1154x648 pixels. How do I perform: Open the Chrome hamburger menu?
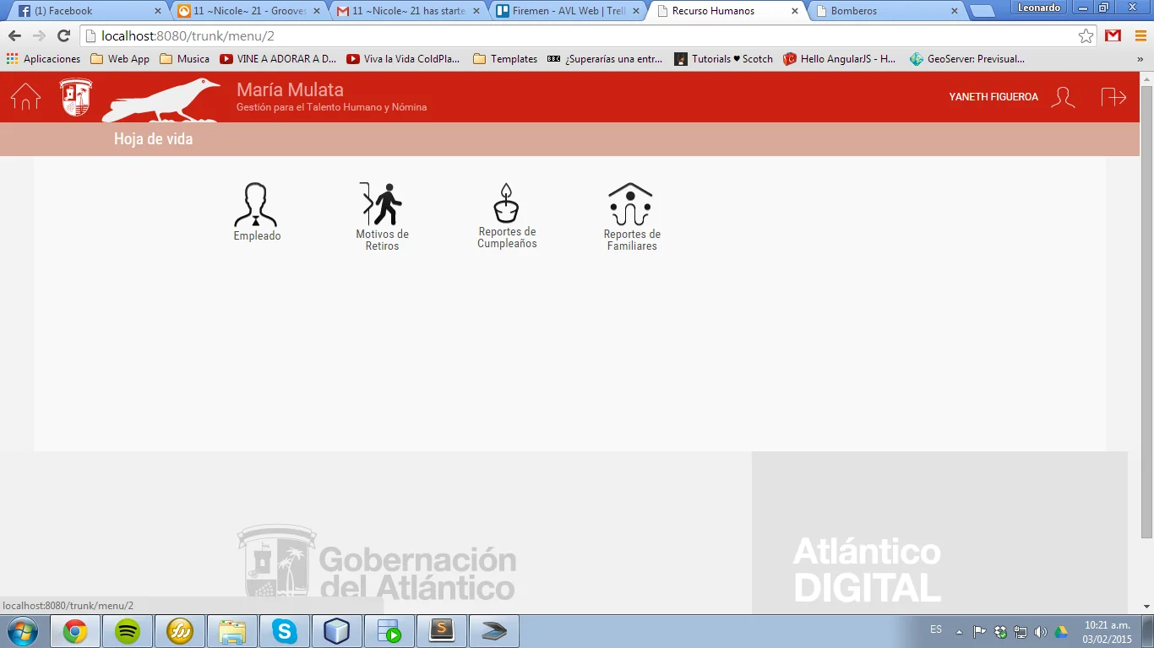point(1140,36)
